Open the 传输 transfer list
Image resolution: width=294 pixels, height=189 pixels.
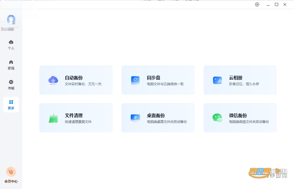click(11, 85)
